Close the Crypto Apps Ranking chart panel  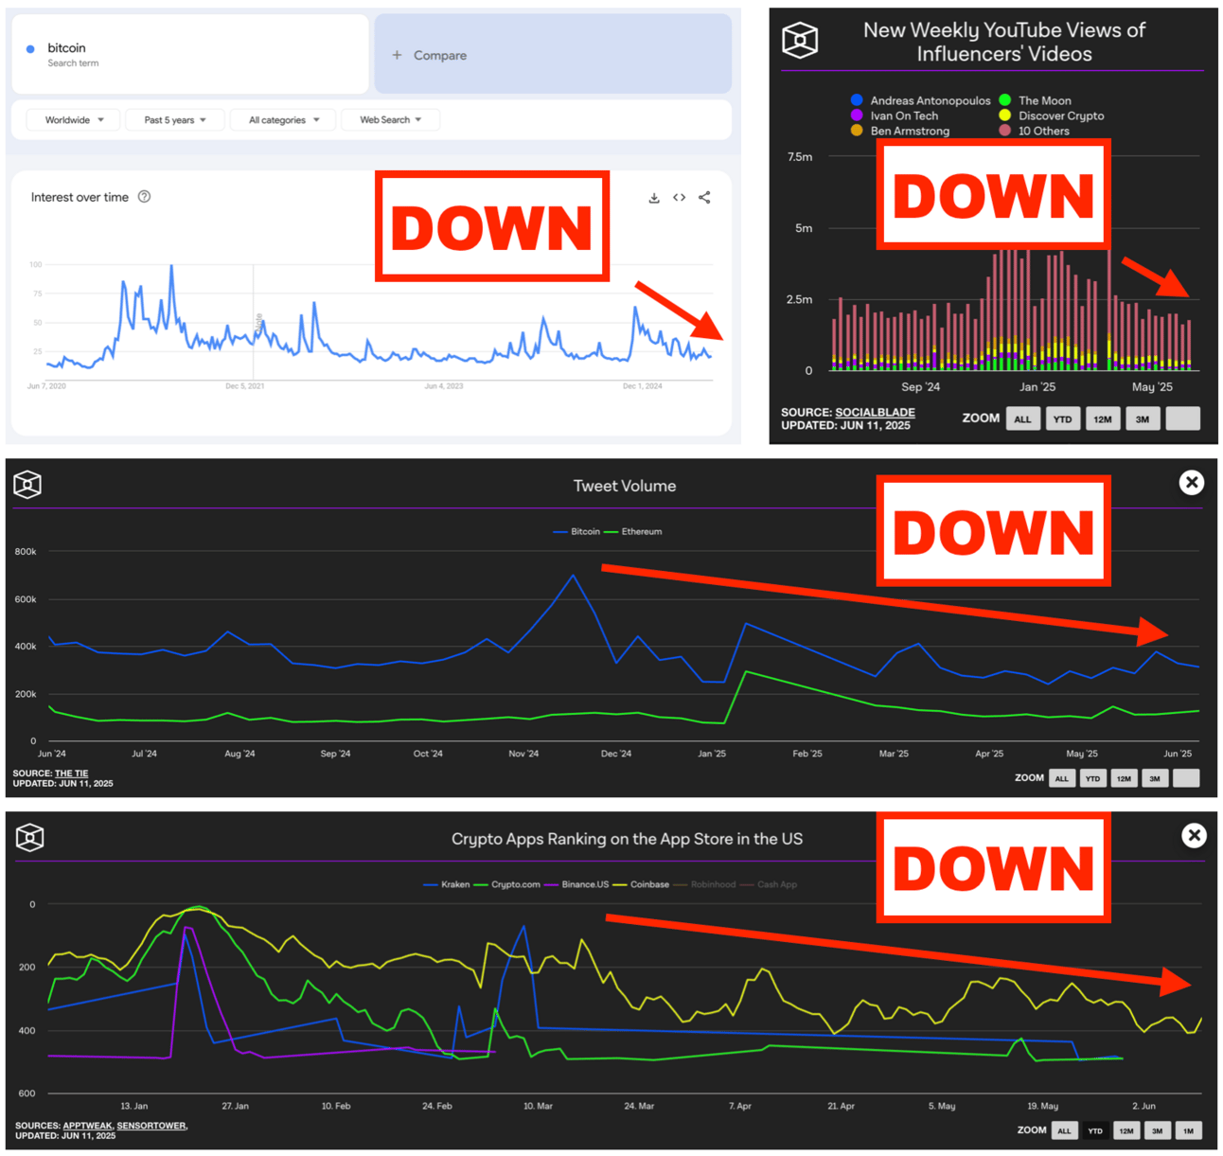pyautogui.click(x=1194, y=835)
